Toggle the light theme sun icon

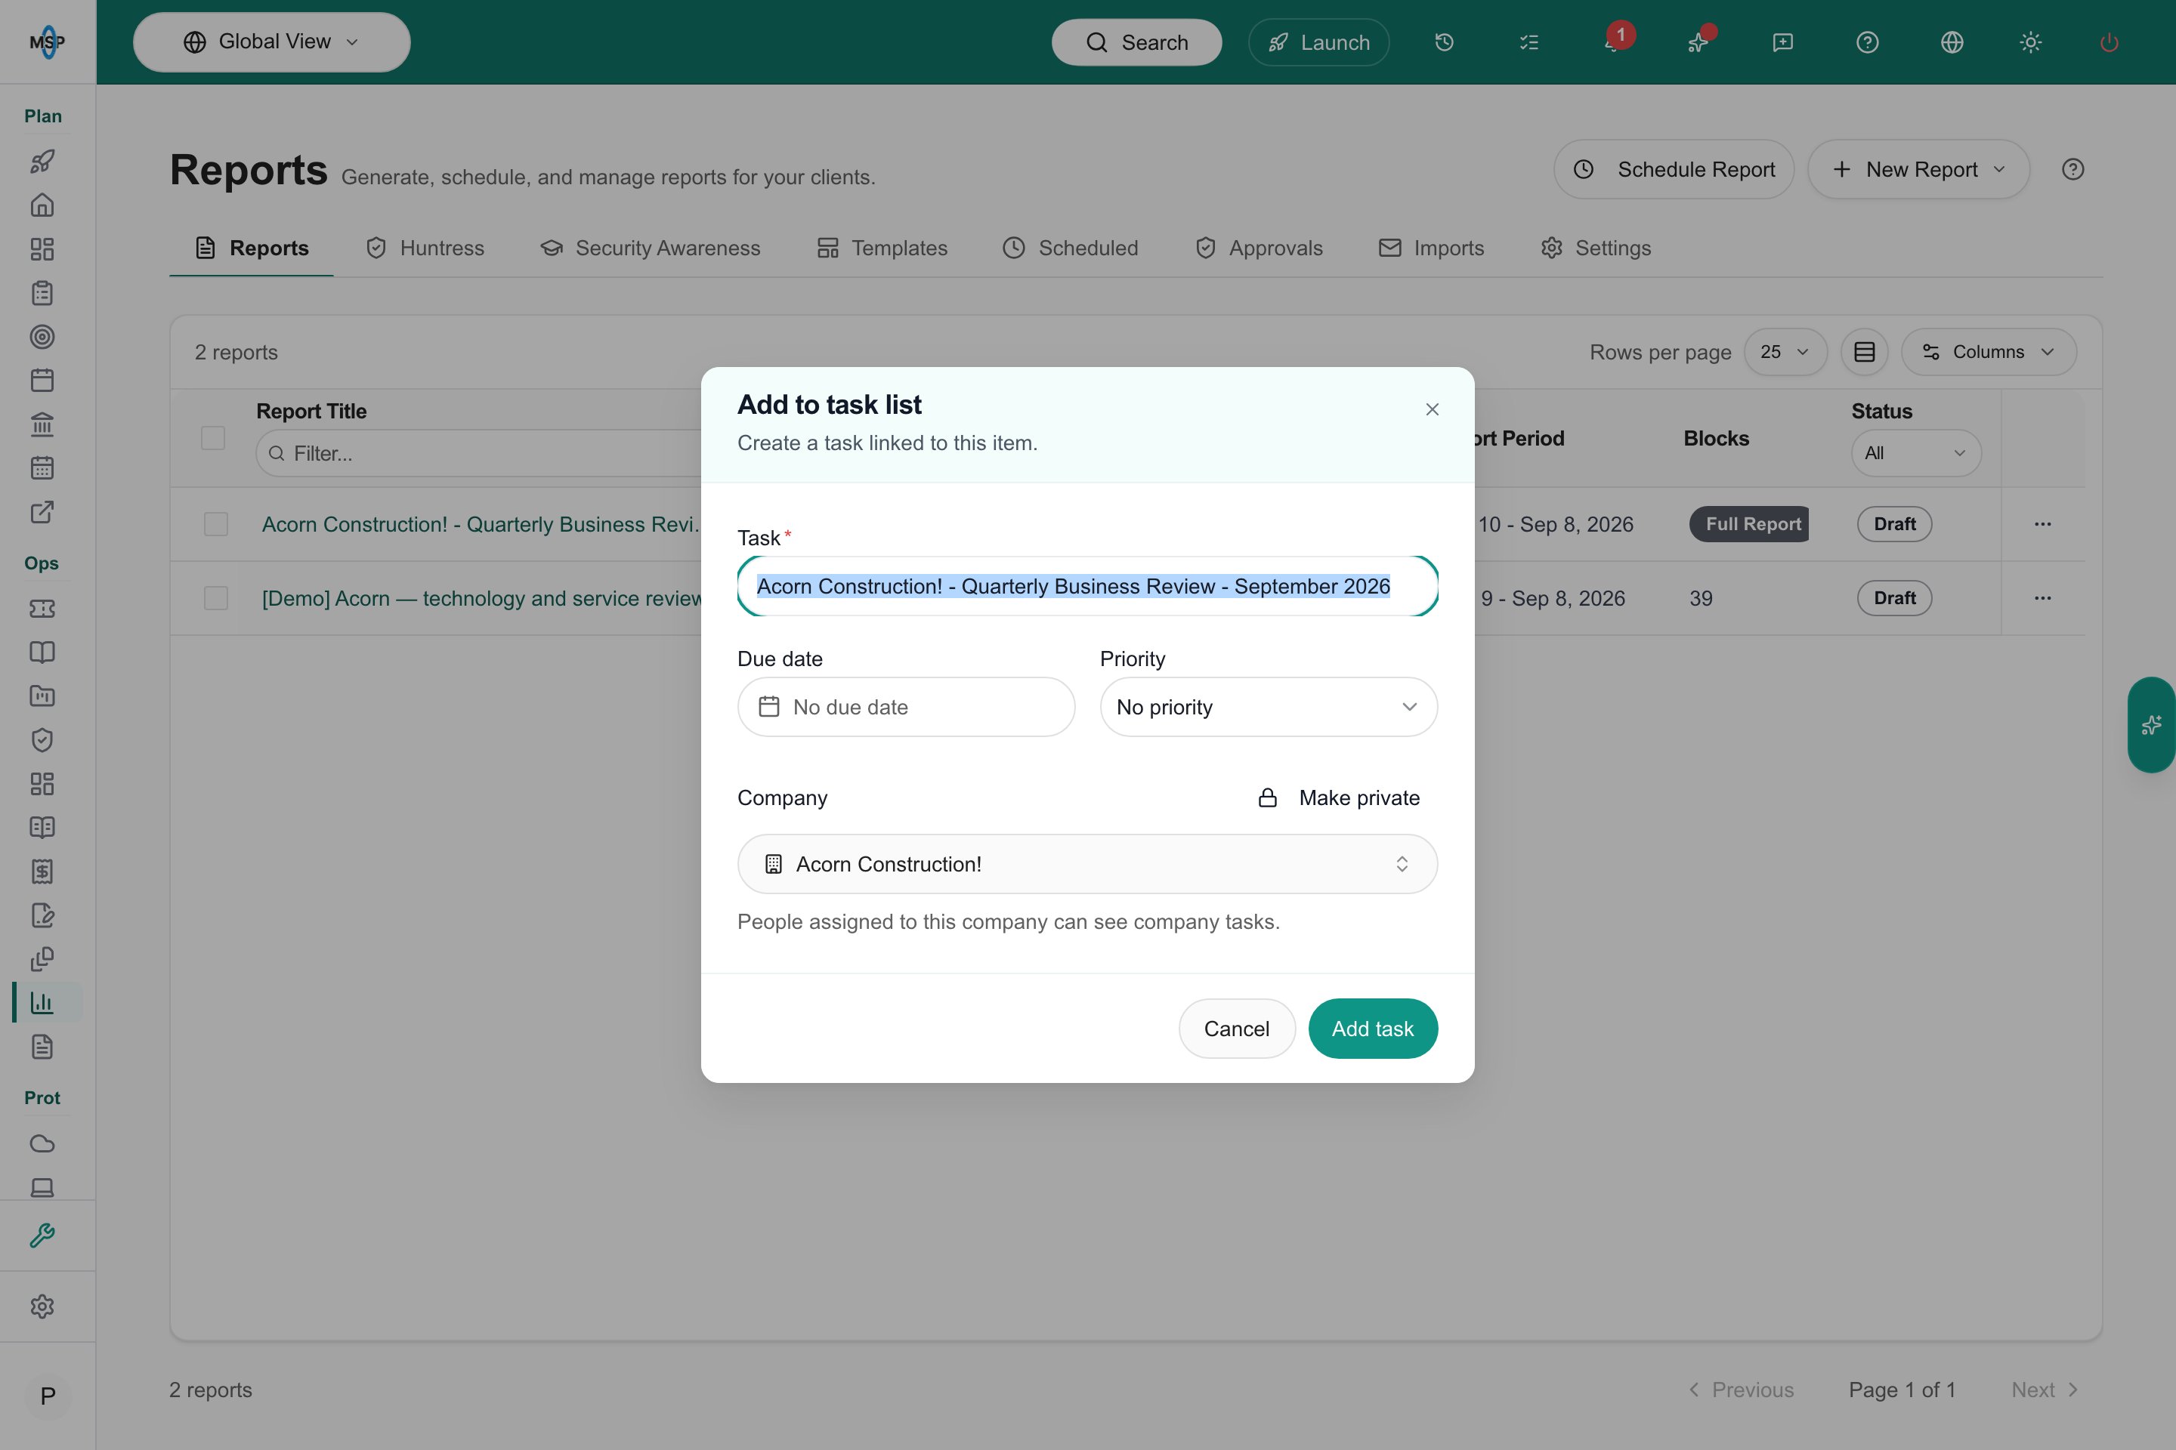pyautogui.click(x=2031, y=42)
